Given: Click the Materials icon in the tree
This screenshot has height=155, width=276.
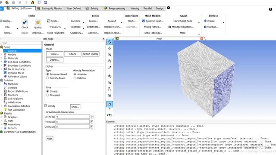Looking at the screenshot, I should [5, 58].
